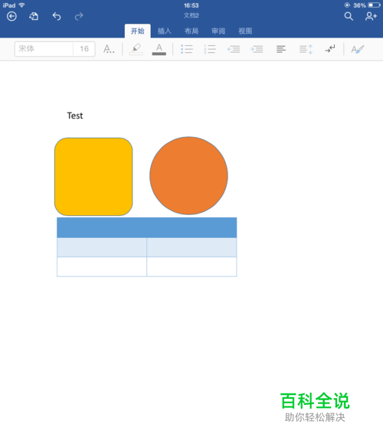Undo the last action
Screen dimensions: 383x447
click(57, 16)
